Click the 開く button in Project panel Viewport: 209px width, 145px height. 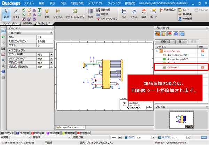(x=182, y=41)
